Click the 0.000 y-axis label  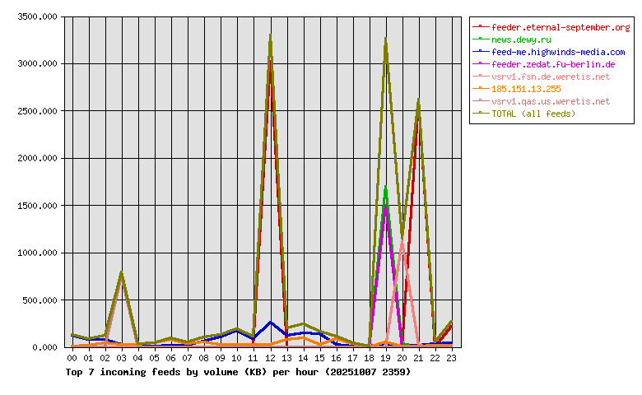(x=44, y=347)
